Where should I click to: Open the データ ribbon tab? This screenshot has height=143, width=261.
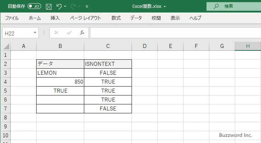click(x=136, y=18)
